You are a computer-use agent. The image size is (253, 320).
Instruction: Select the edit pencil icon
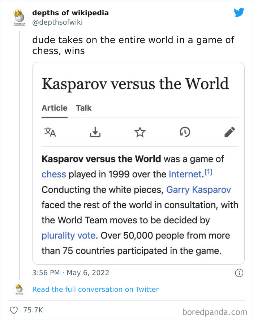click(230, 132)
